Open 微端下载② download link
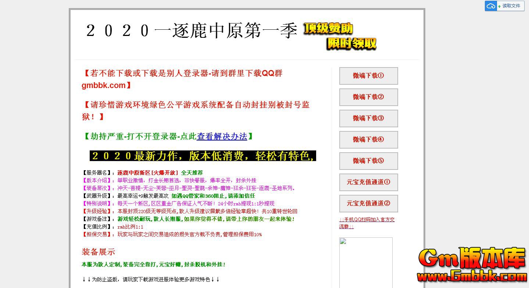The height and width of the screenshot is (288, 529). [x=368, y=97]
